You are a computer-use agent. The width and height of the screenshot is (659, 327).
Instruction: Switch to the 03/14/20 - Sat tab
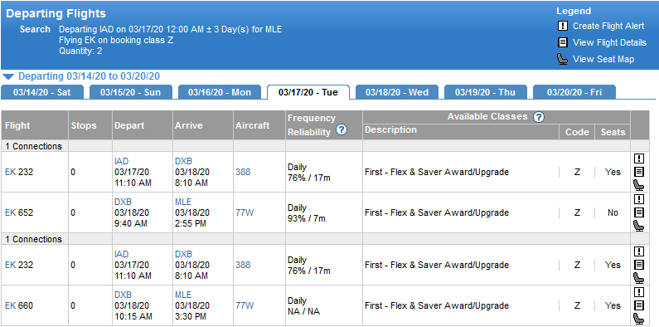click(42, 92)
